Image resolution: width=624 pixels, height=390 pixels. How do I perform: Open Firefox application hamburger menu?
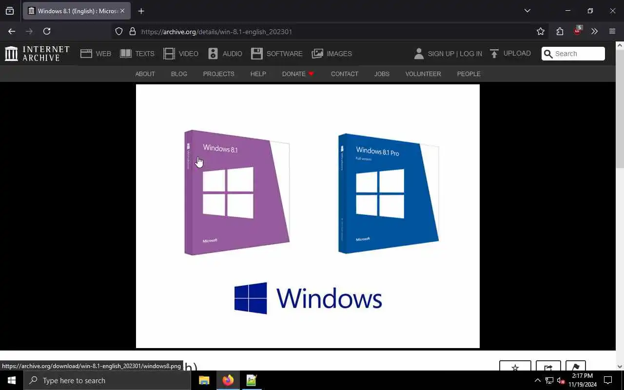612,31
